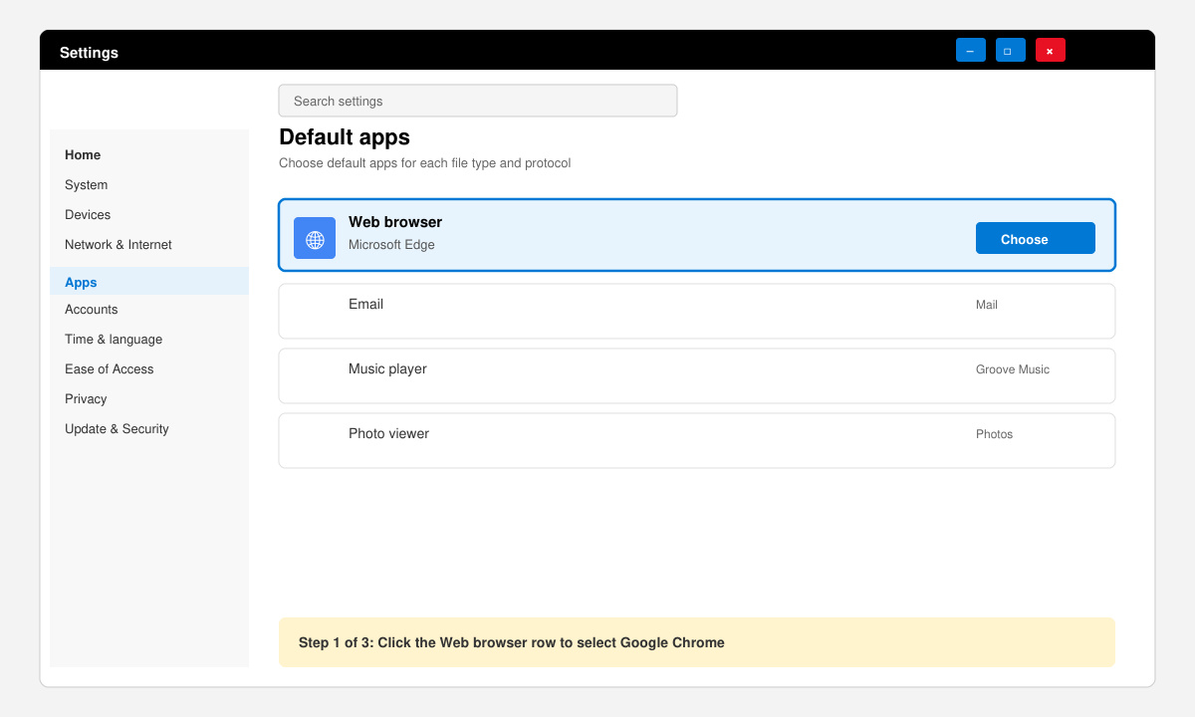Screen dimensions: 1195x717
Task: Focus the Search settings field
Action: tap(478, 101)
